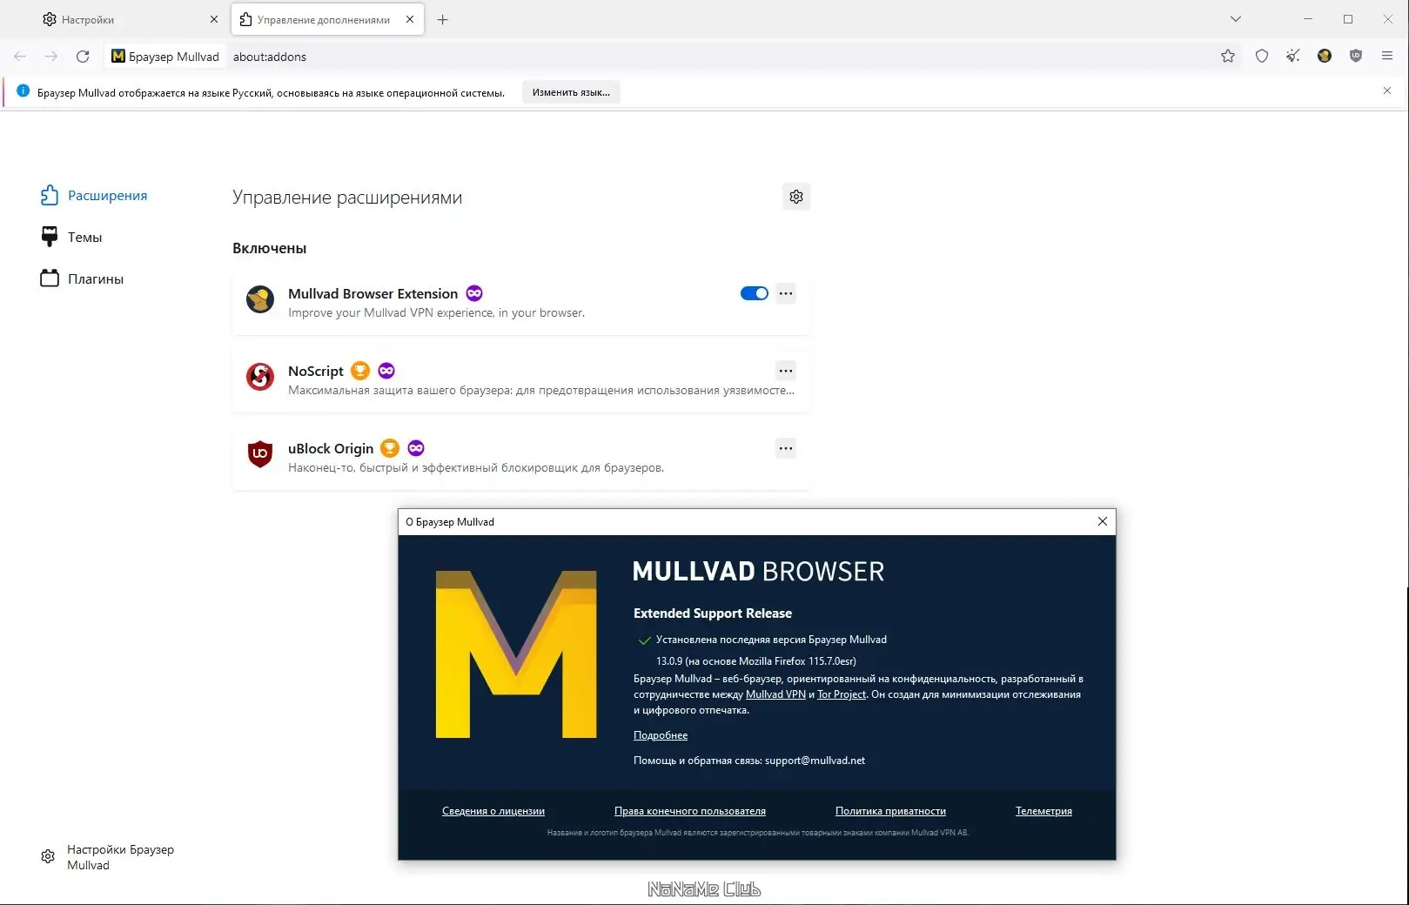Image resolution: width=1409 pixels, height=905 pixels.
Task: Open the hamburger application menu
Action: coord(1387,57)
